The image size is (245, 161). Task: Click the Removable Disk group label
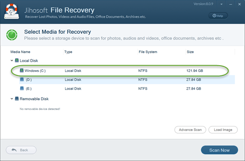34,99
